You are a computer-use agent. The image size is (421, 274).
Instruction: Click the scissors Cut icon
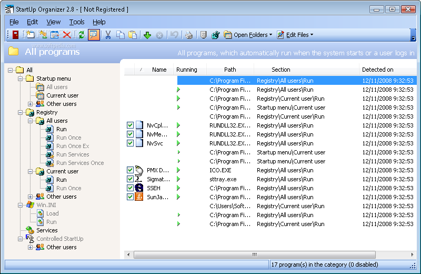point(108,35)
